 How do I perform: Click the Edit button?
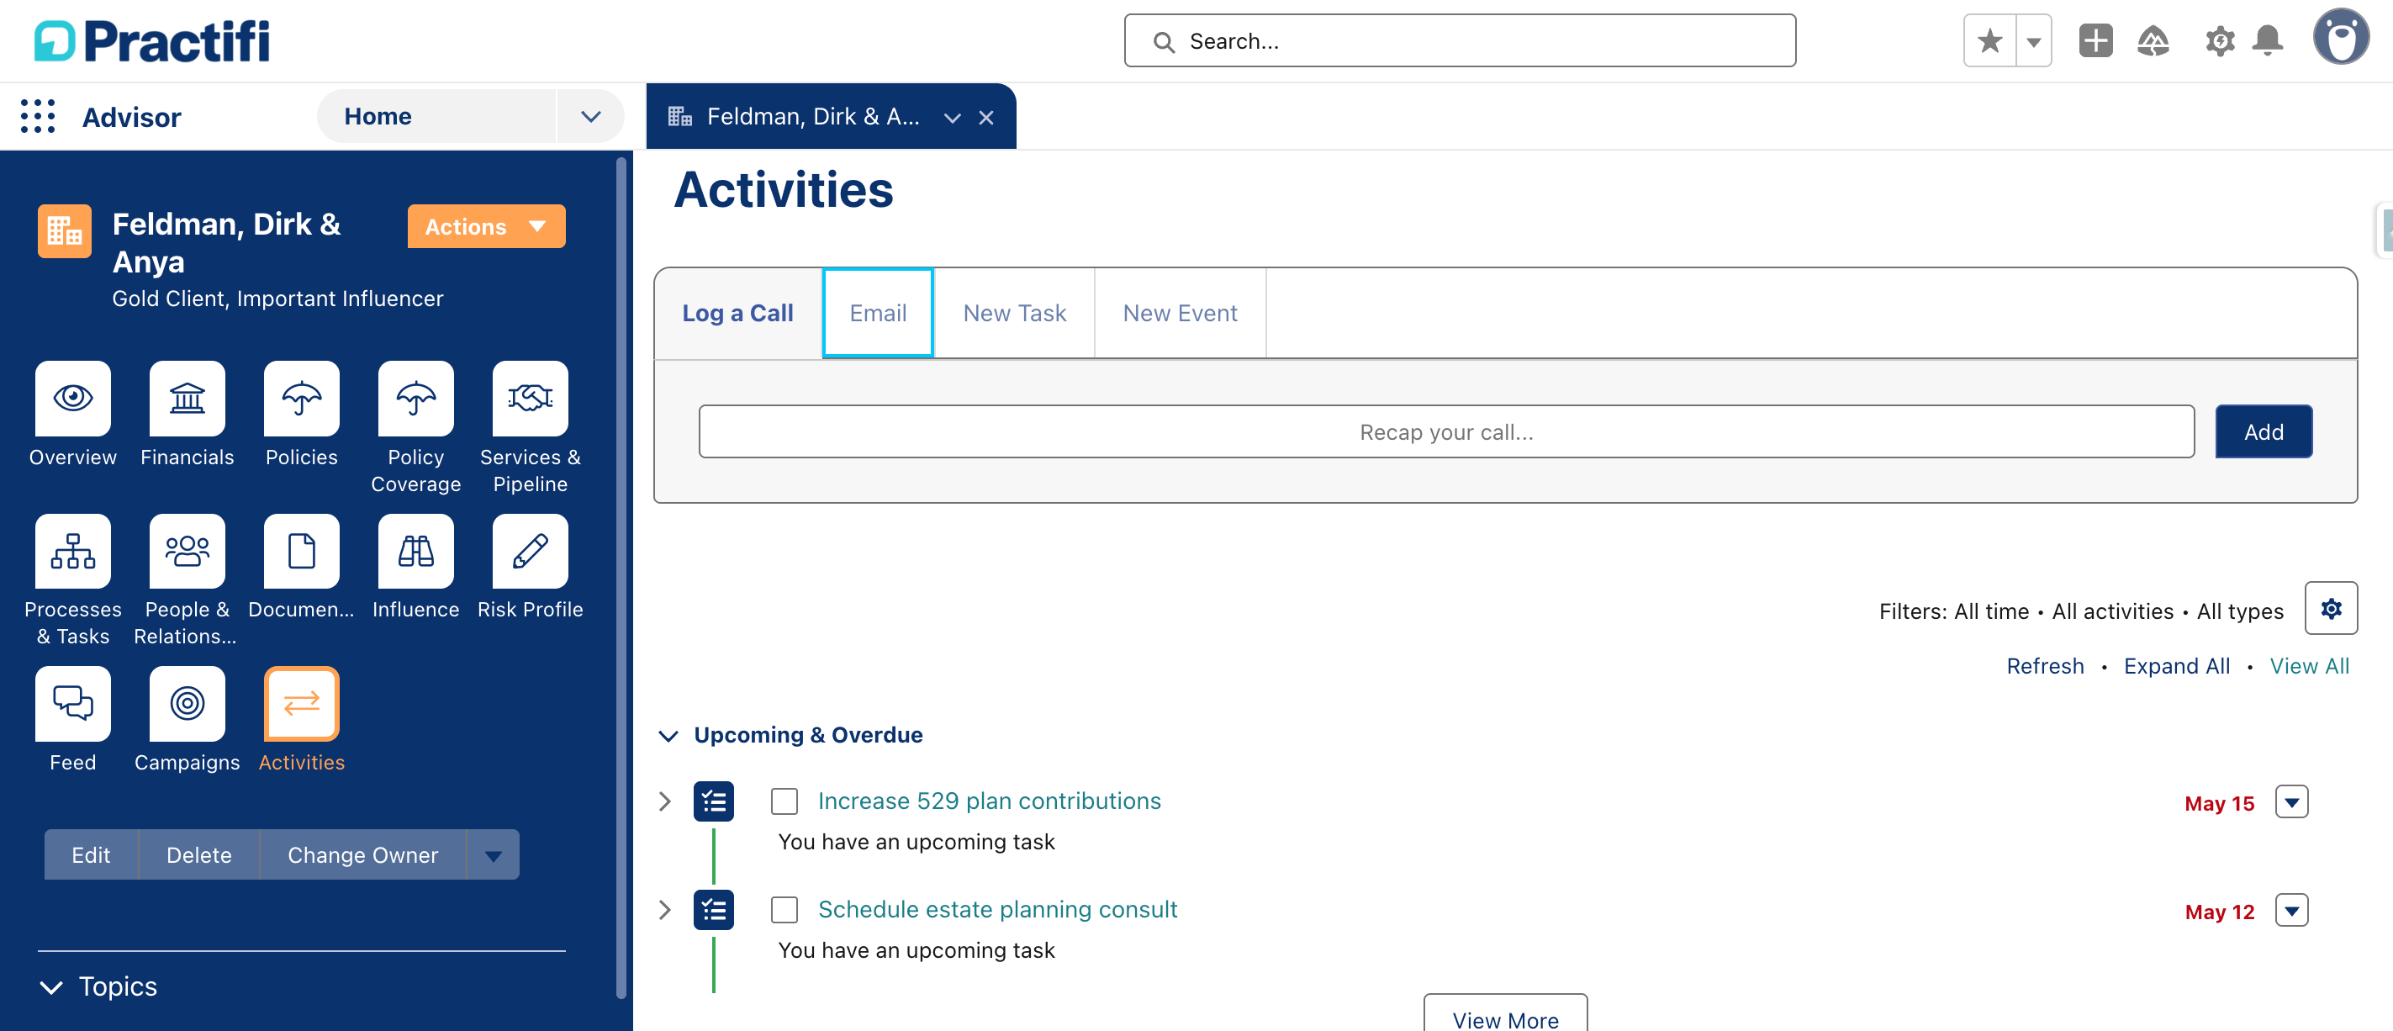point(91,854)
